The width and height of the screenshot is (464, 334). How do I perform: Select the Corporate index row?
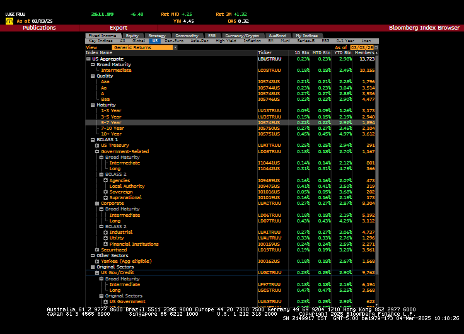point(230,204)
